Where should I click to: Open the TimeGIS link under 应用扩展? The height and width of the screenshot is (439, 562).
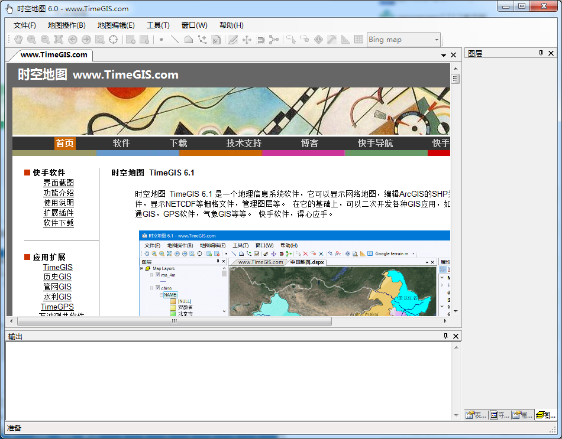click(x=58, y=267)
